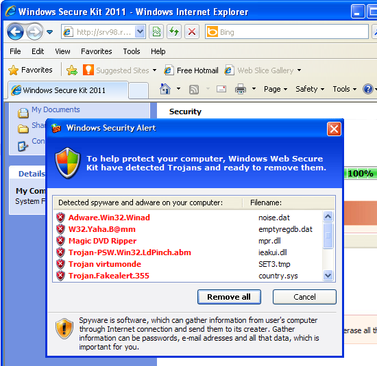
Task: Click the red Stop loading icon
Action: (192, 31)
